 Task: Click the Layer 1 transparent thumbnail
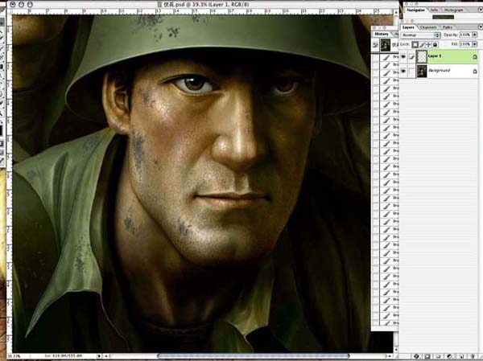[421, 56]
